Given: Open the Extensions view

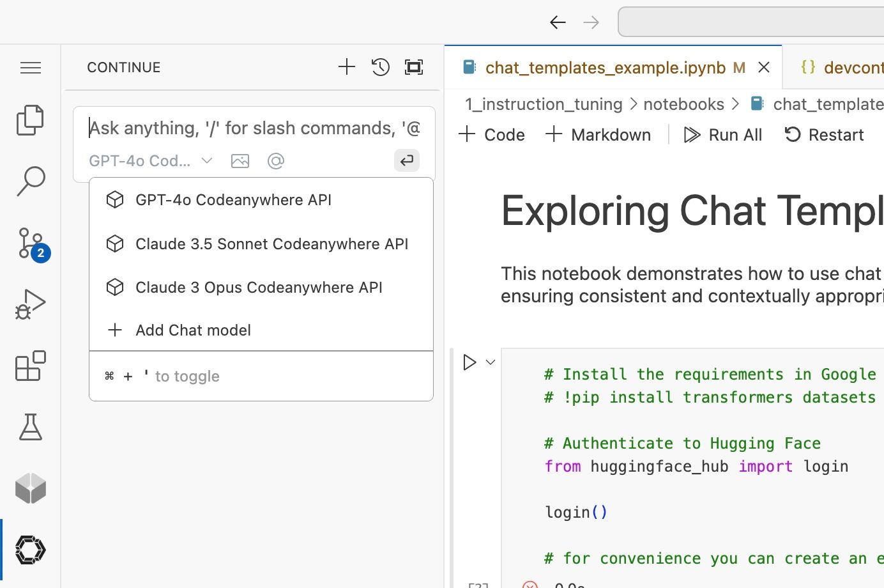Looking at the screenshot, I should tap(30, 366).
